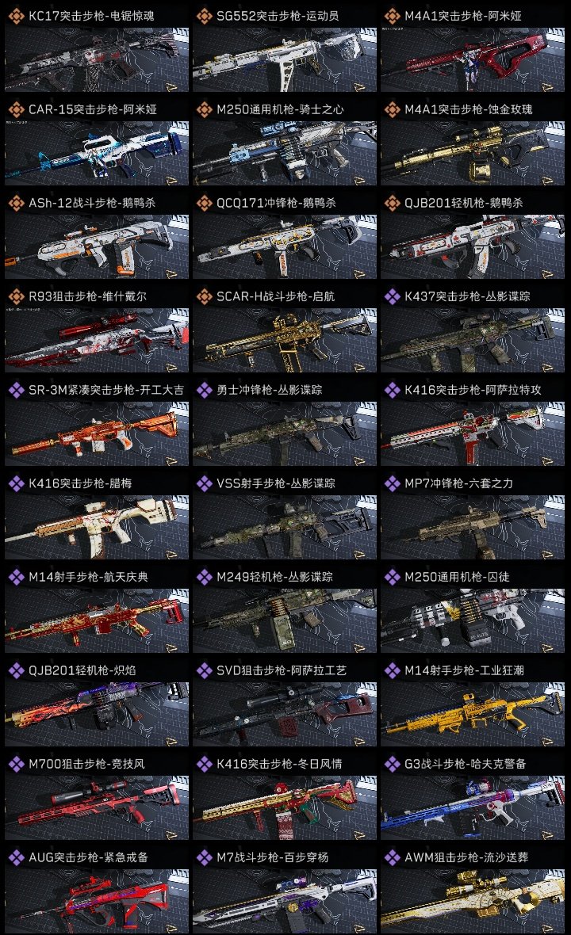The image size is (571, 935).
Task: Click the orange rarity icon beside M250通用机枪-骑士之心
Action: tap(204, 109)
